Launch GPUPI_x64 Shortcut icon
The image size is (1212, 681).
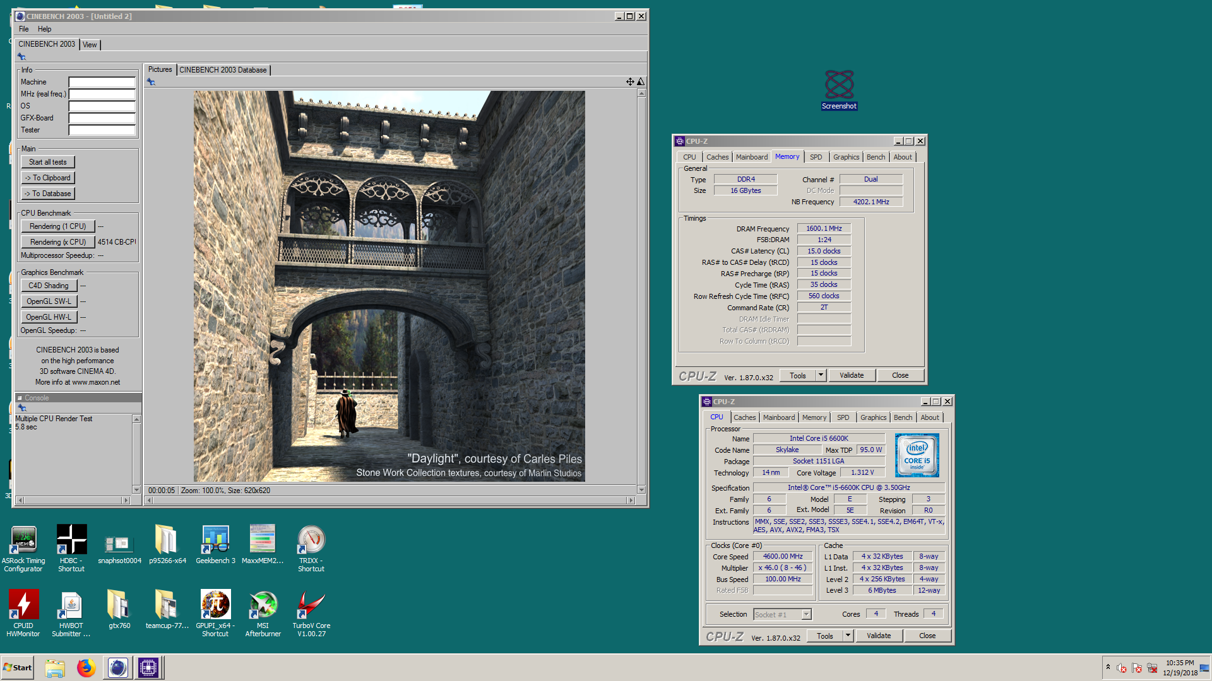tap(215, 614)
